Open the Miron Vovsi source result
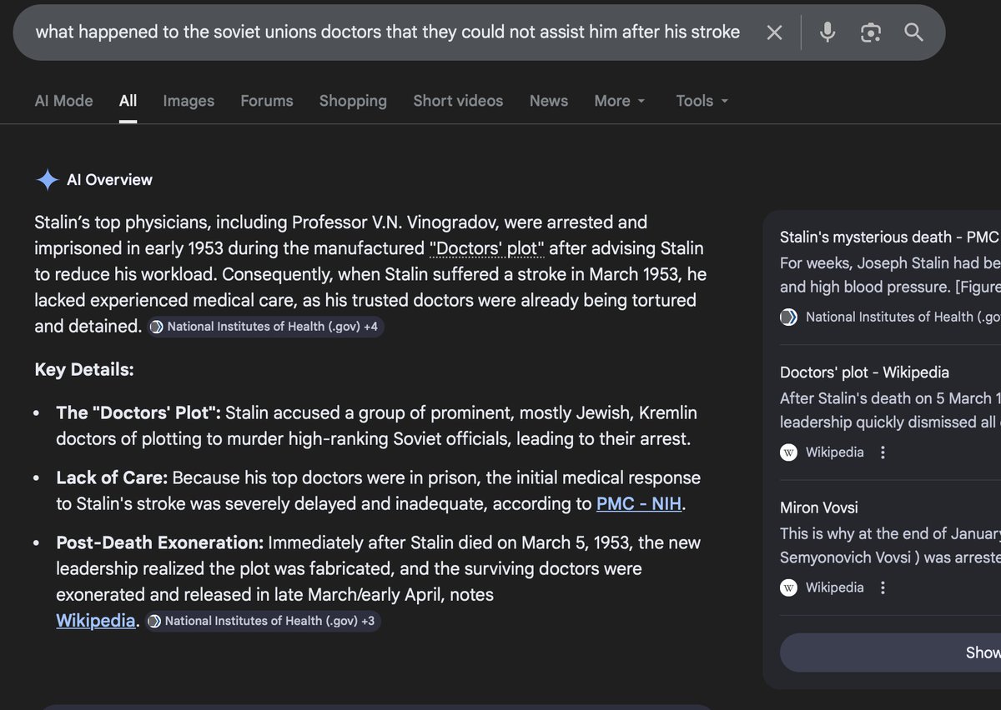Screen dimensions: 1001x710 819,507
